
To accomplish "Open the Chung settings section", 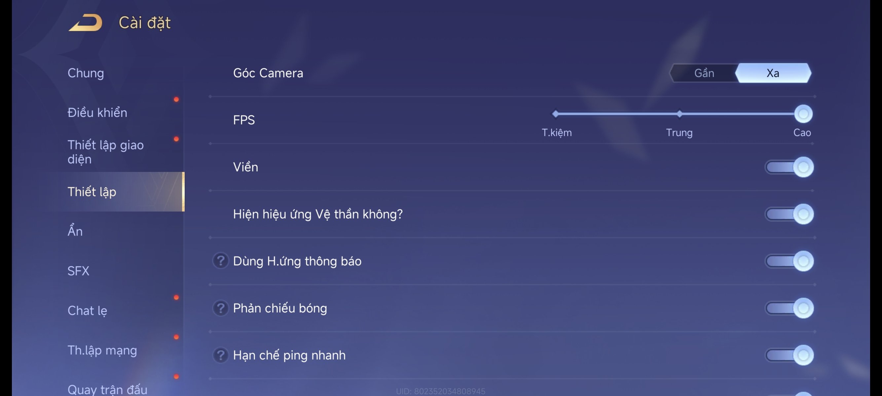I will [86, 72].
